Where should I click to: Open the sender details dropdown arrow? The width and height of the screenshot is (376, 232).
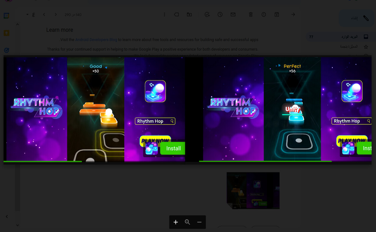[27, 14]
